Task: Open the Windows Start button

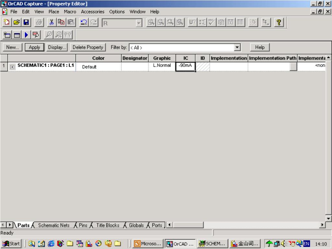Action: (x=11, y=244)
